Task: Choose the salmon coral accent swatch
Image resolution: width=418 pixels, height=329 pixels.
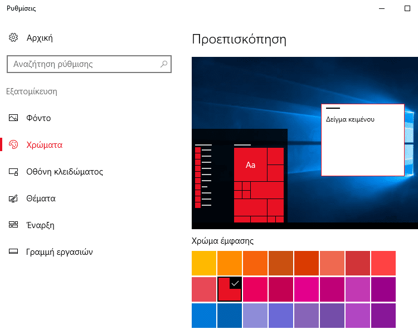Action: [332, 263]
